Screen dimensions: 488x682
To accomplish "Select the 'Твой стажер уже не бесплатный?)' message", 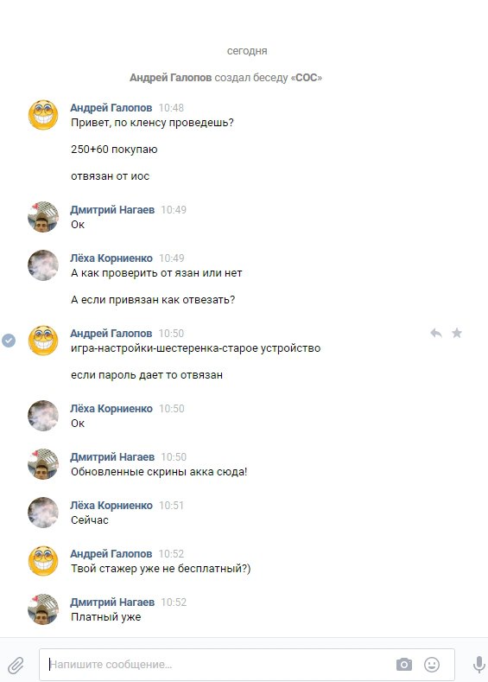I will point(161,569).
